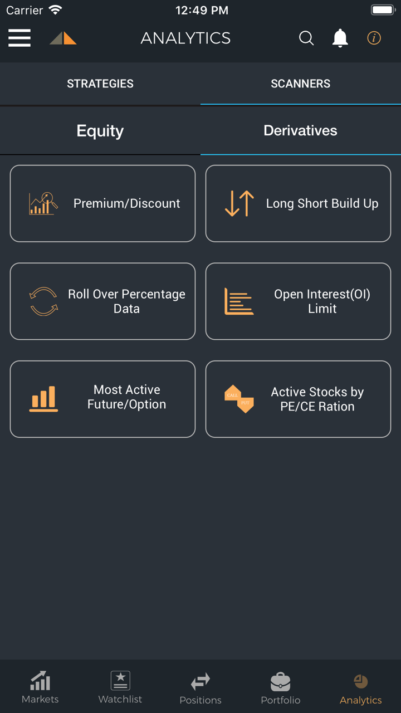Open the Premium/Discount scanner
The image size is (401, 713).
103,203
